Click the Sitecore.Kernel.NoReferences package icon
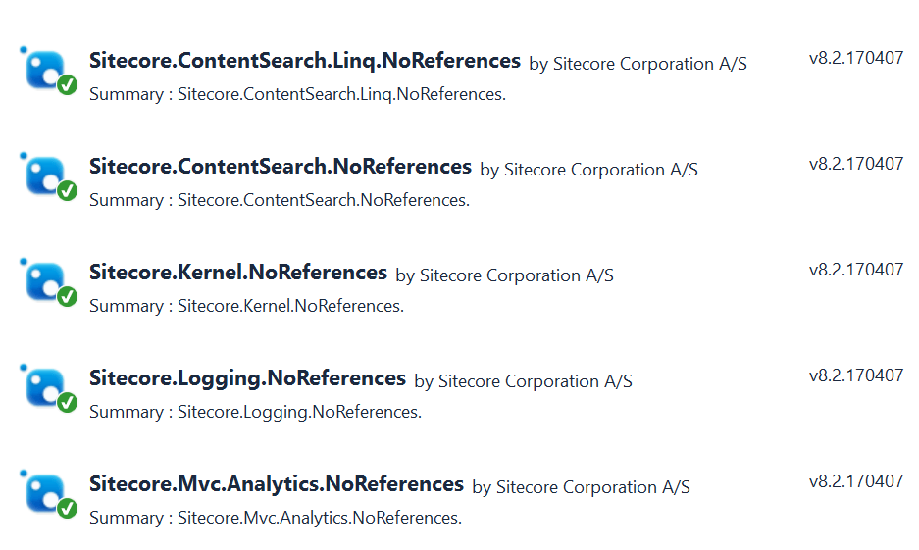This screenshot has width=919, height=550. (44, 280)
